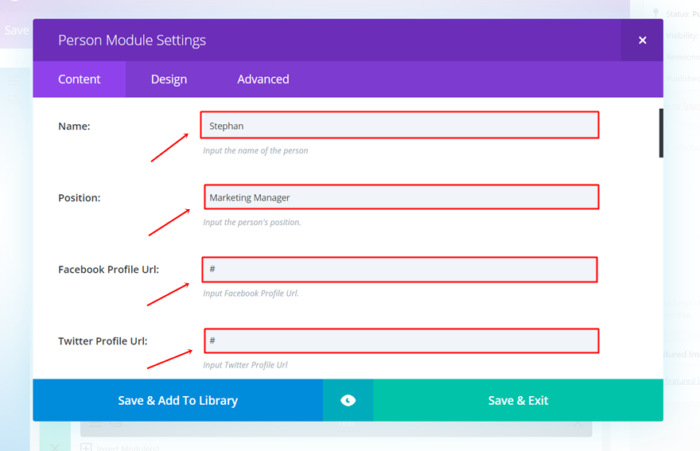Viewport: 700px width, 451px height.
Task: Toggle the eye preview button
Action: (x=348, y=400)
